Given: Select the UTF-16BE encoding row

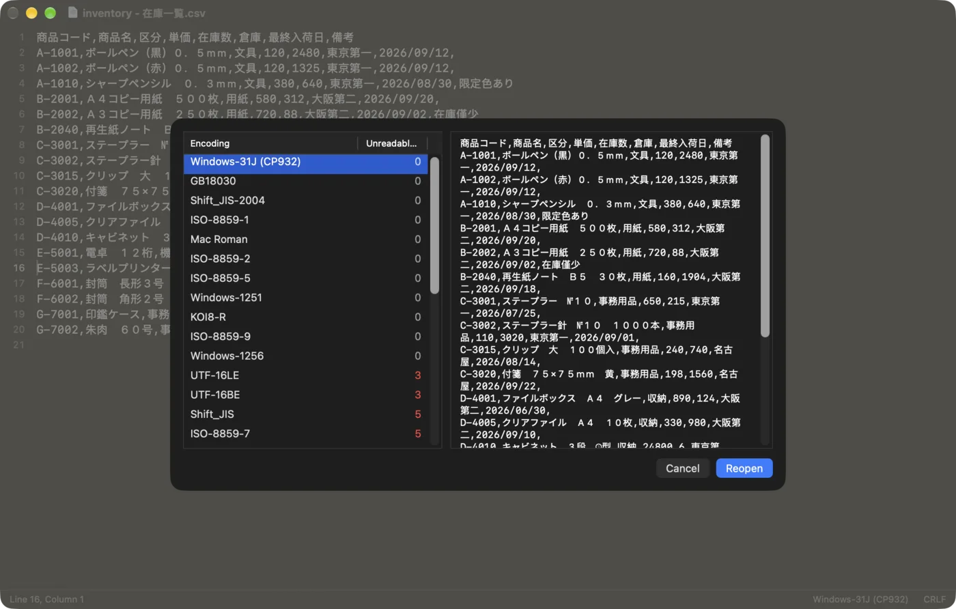Looking at the screenshot, I should click(x=305, y=395).
